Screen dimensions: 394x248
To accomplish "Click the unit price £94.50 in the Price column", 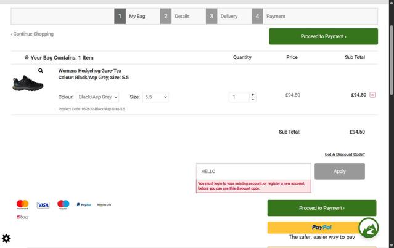I will click(293, 95).
